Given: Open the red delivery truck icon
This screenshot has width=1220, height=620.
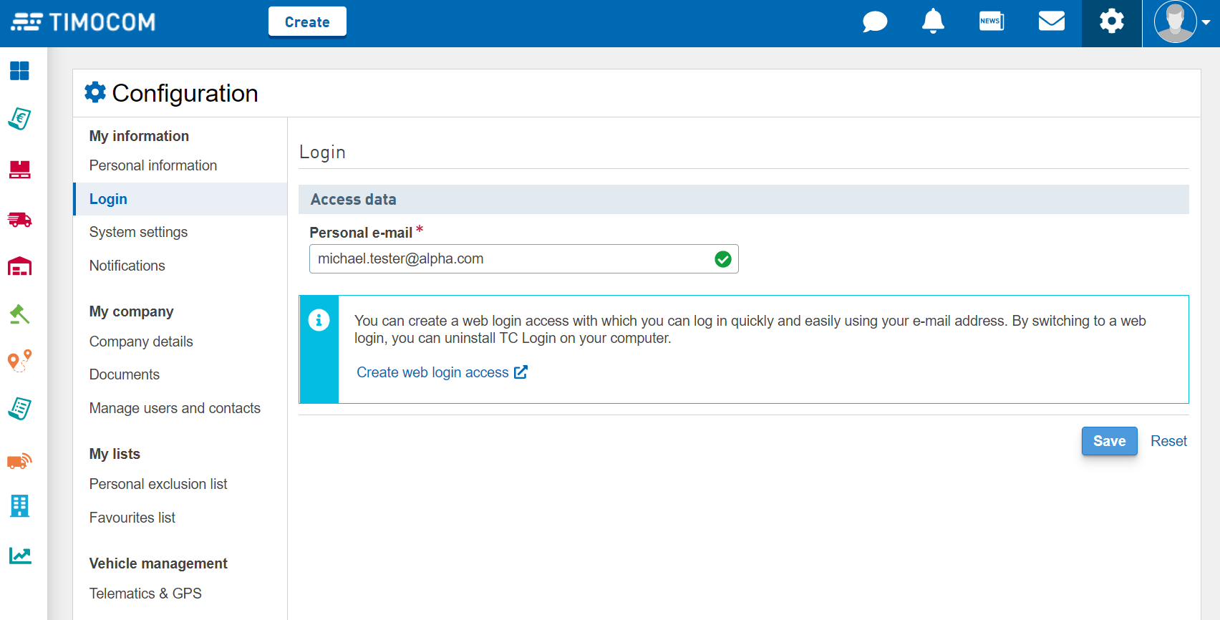Looking at the screenshot, I should 19,219.
